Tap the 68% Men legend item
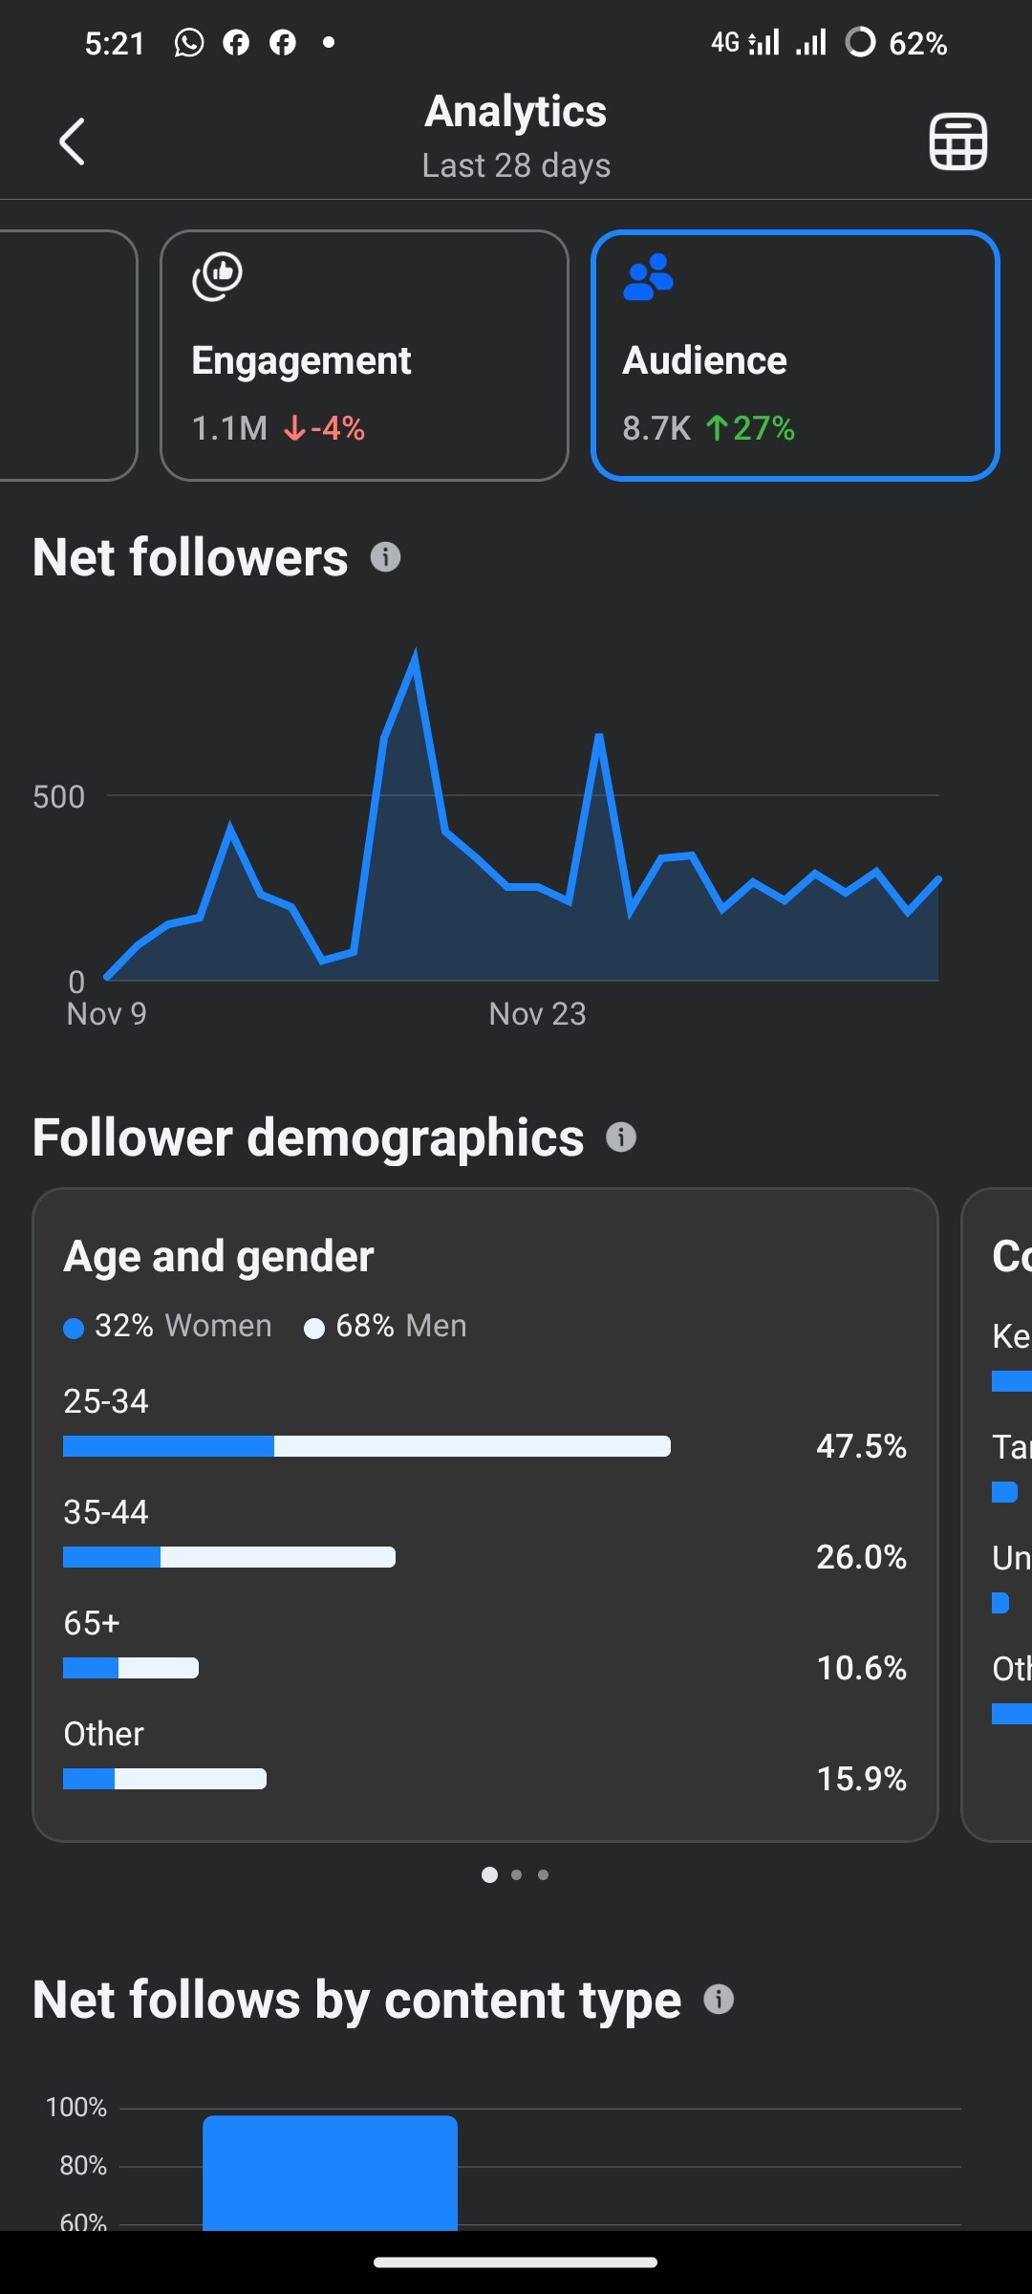Viewport: 1032px width, 2294px height. click(x=386, y=1327)
